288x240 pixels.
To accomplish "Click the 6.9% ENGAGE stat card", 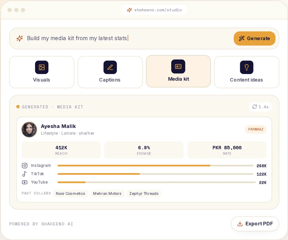I will click(144, 150).
